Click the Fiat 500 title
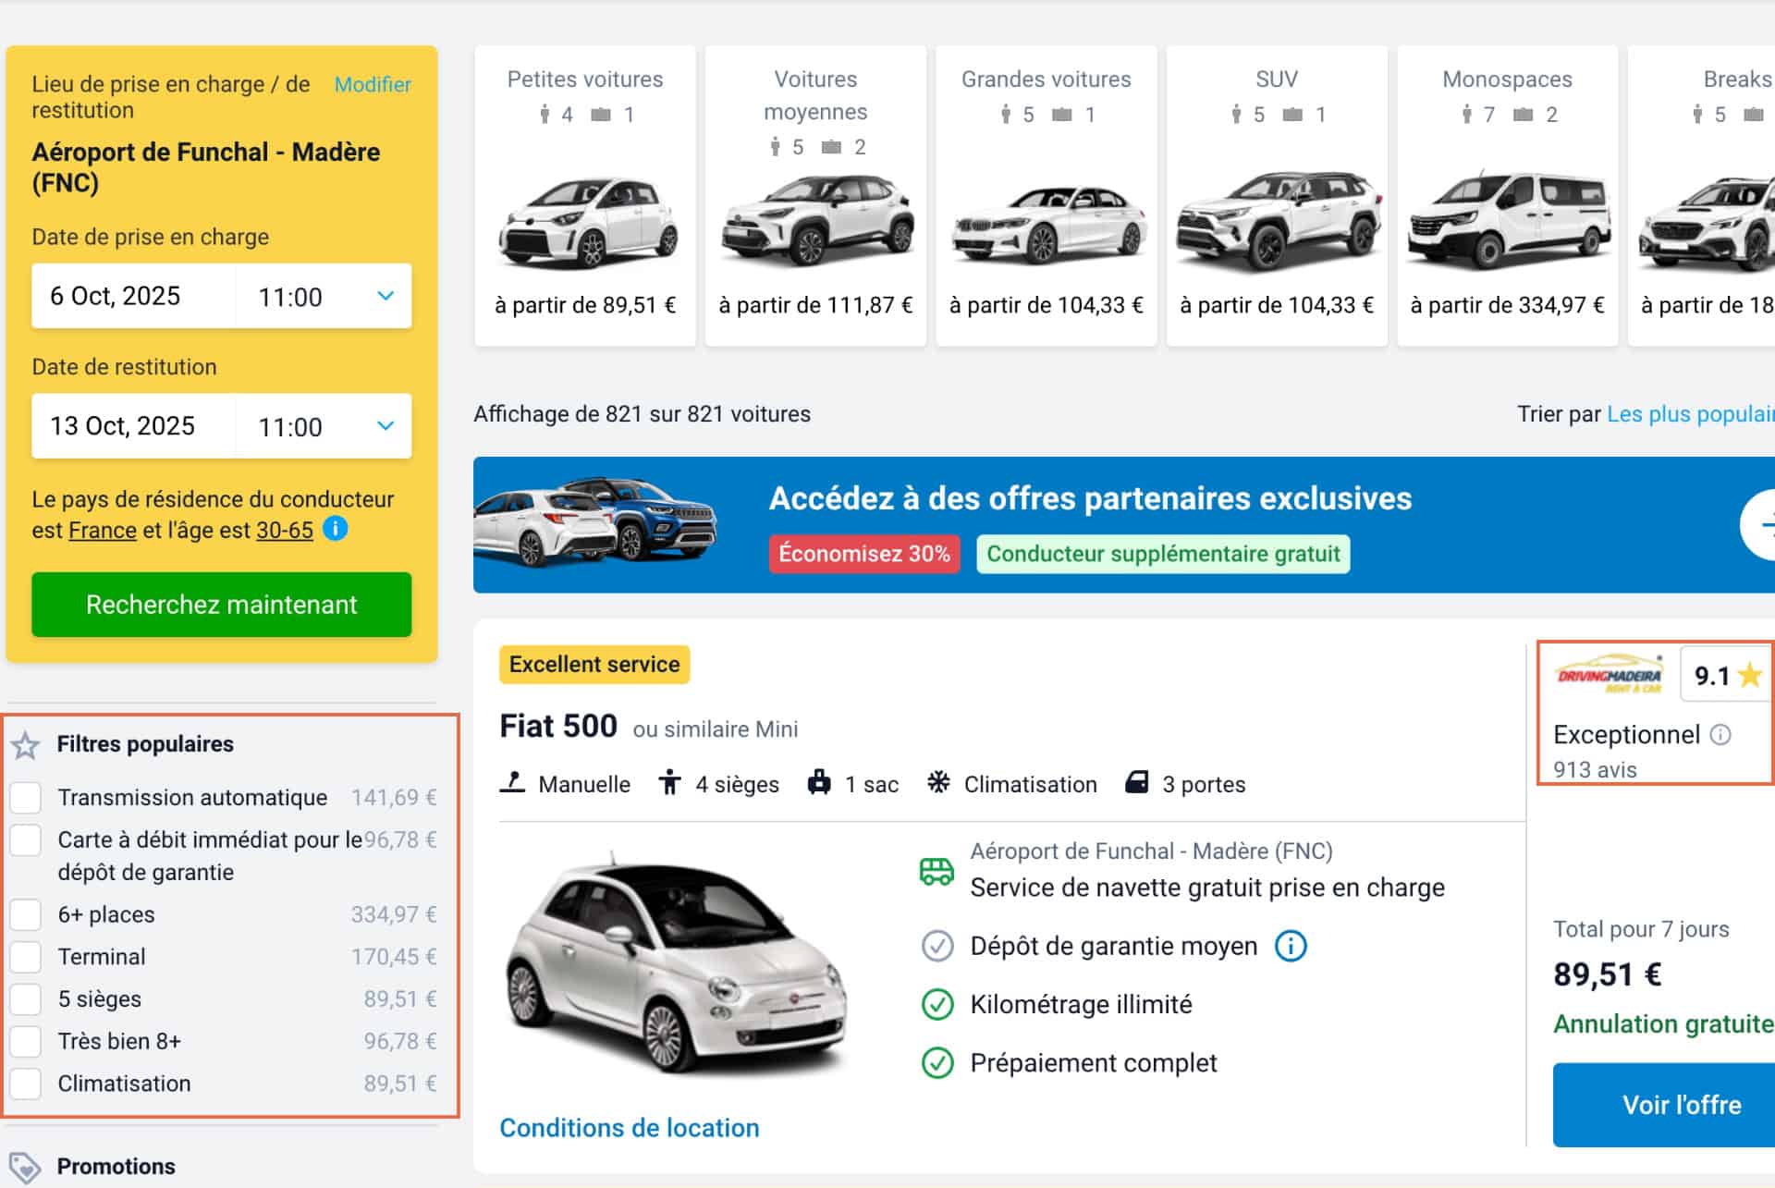Image resolution: width=1775 pixels, height=1188 pixels. pos(558,727)
